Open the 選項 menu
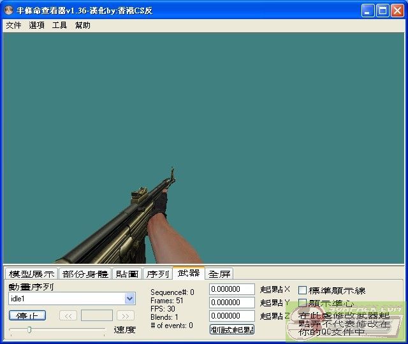Screen dimensions: 408x344 (x=37, y=25)
